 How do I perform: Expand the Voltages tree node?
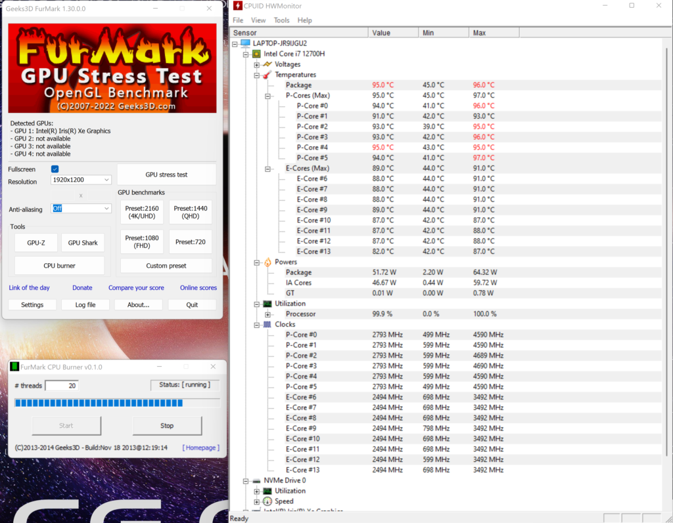click(x=256, y=64)
